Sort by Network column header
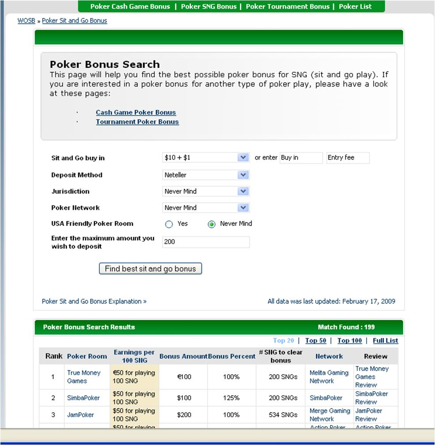Image resolution: width=435 pixels, height=445 pixels. click(x=329, y=357)
